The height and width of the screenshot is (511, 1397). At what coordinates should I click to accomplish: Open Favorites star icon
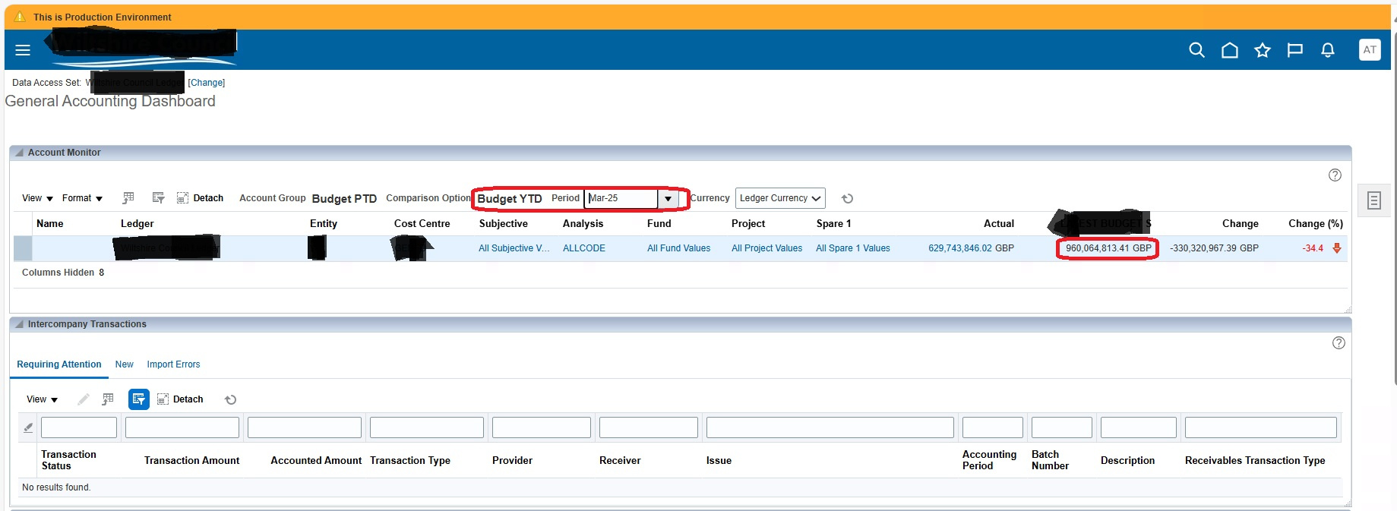[1263, 50]
